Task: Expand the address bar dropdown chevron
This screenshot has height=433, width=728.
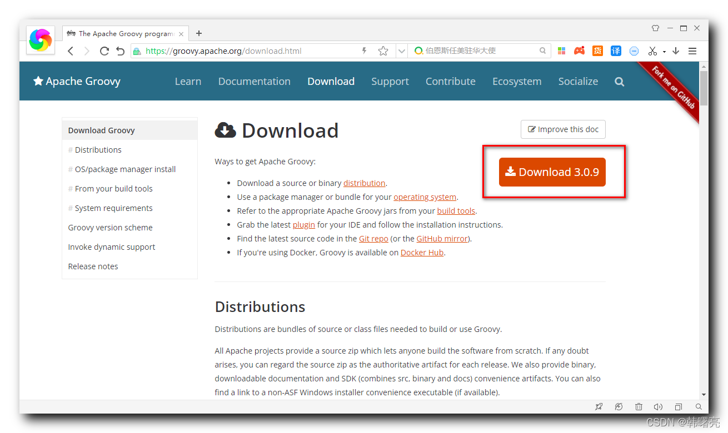Action: click(x=401, y=51)
